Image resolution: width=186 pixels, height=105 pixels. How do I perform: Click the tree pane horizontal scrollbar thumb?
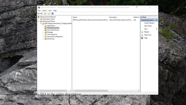click(53, 91)
